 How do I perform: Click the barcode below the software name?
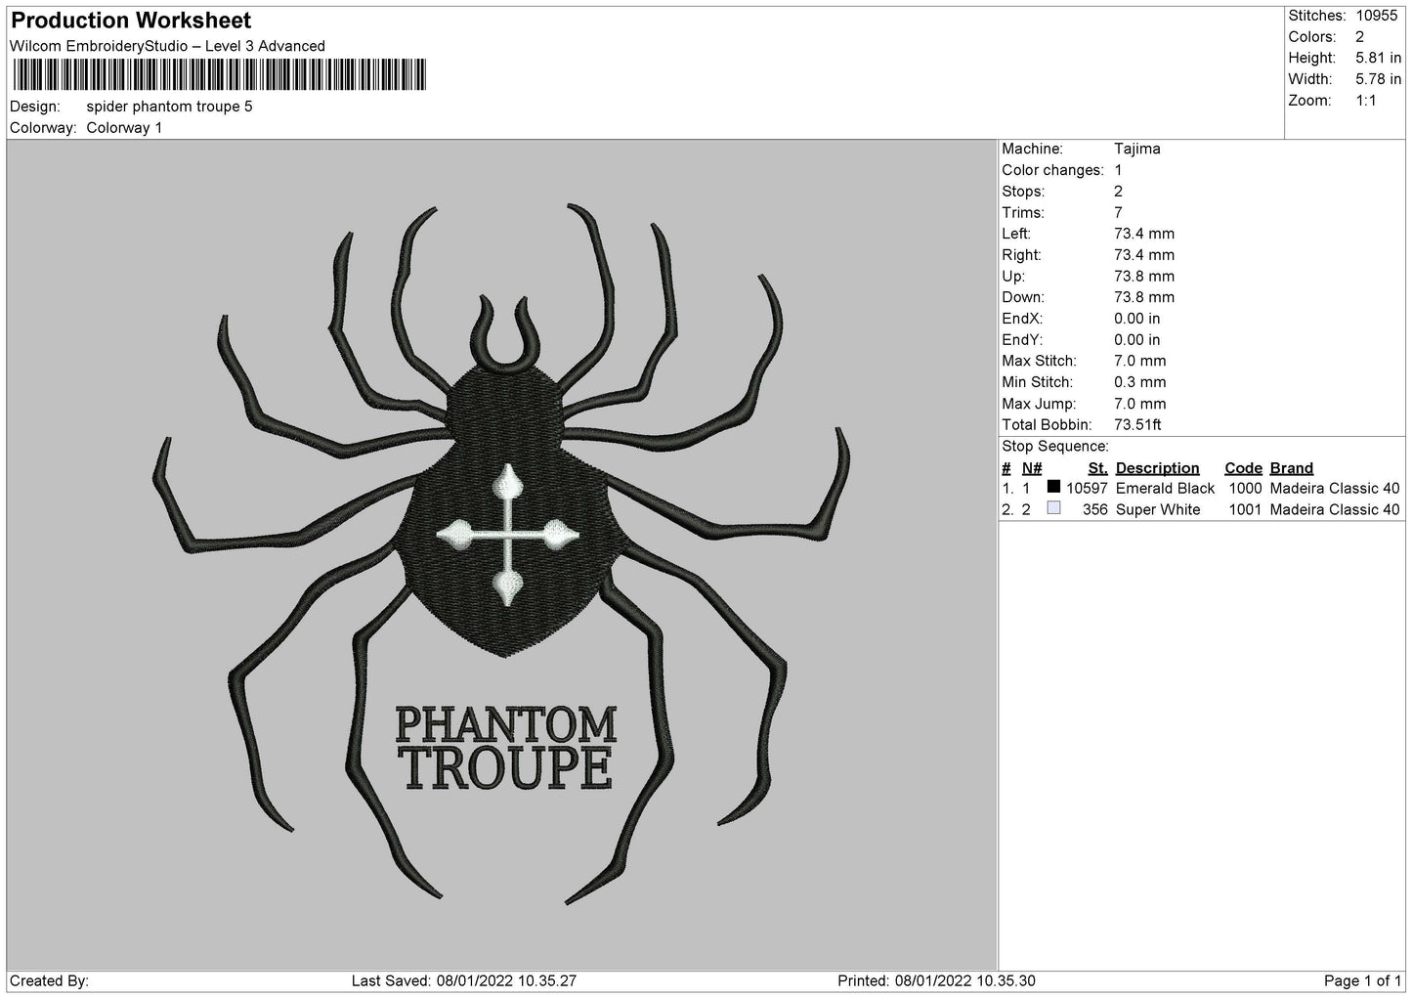(218, 75)
